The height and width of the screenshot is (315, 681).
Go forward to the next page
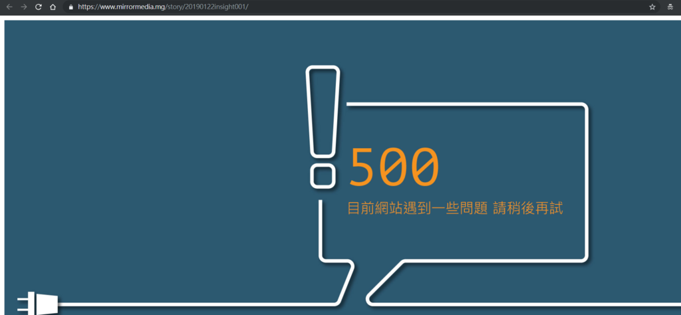pos(24,7)
